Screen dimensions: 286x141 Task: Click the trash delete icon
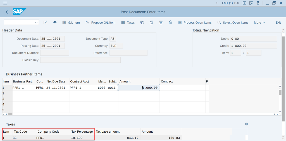(x=161, y=22)
